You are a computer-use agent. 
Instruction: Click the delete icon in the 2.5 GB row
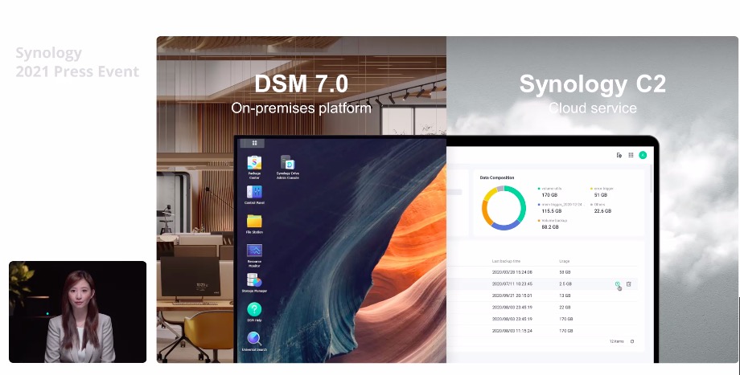(629, 284)
